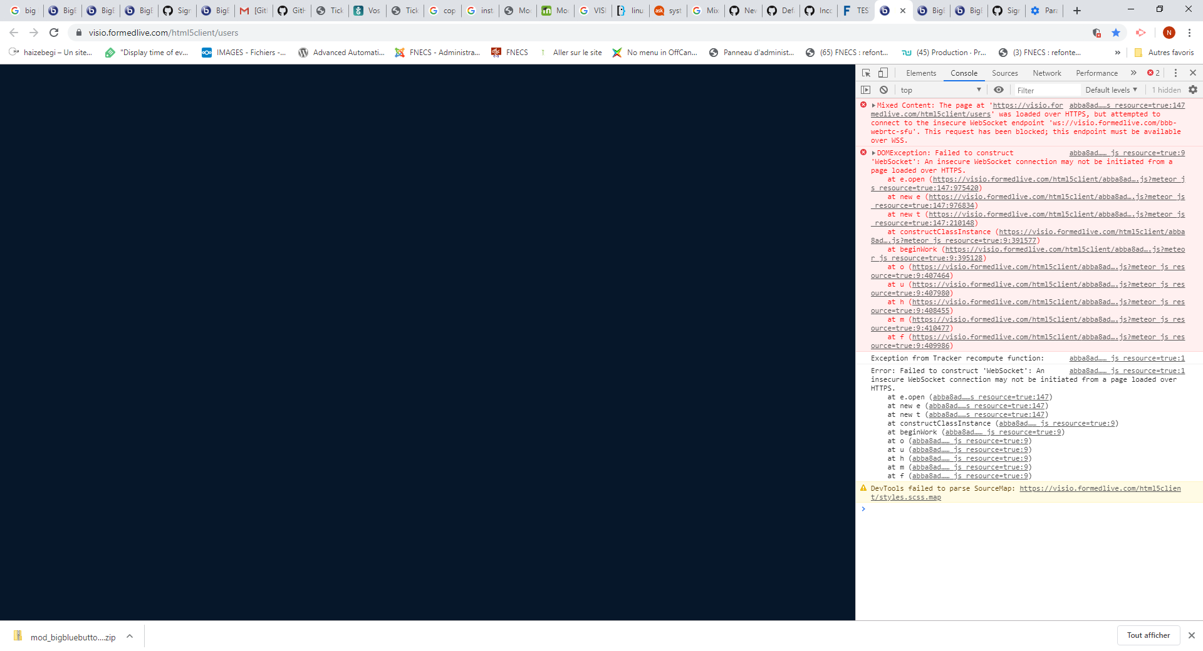This screenshot has width=1203, height=651.
Task: Switch to the Network tab
Action: [1046, 73]
